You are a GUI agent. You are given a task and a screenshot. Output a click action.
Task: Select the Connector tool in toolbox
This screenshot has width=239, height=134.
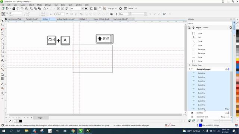[2, 70]
